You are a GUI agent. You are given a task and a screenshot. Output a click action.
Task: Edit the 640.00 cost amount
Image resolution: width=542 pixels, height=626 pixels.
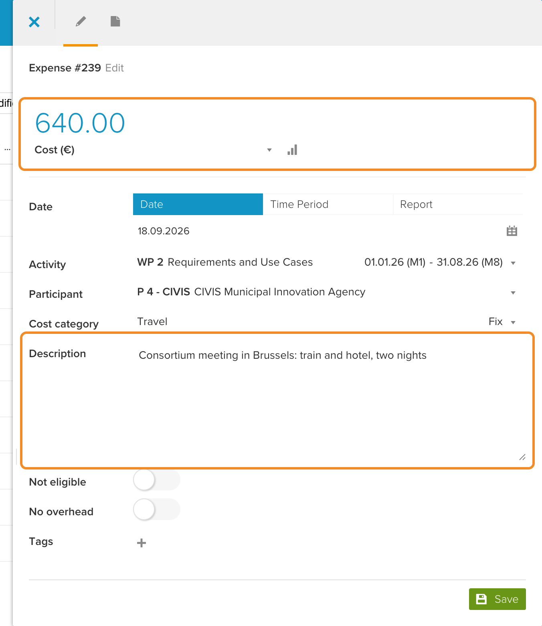click(80, 123)
